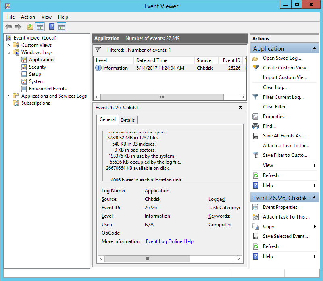Sort by the Date and Time column header
323x281 pixels.
[x=164, y=60]
